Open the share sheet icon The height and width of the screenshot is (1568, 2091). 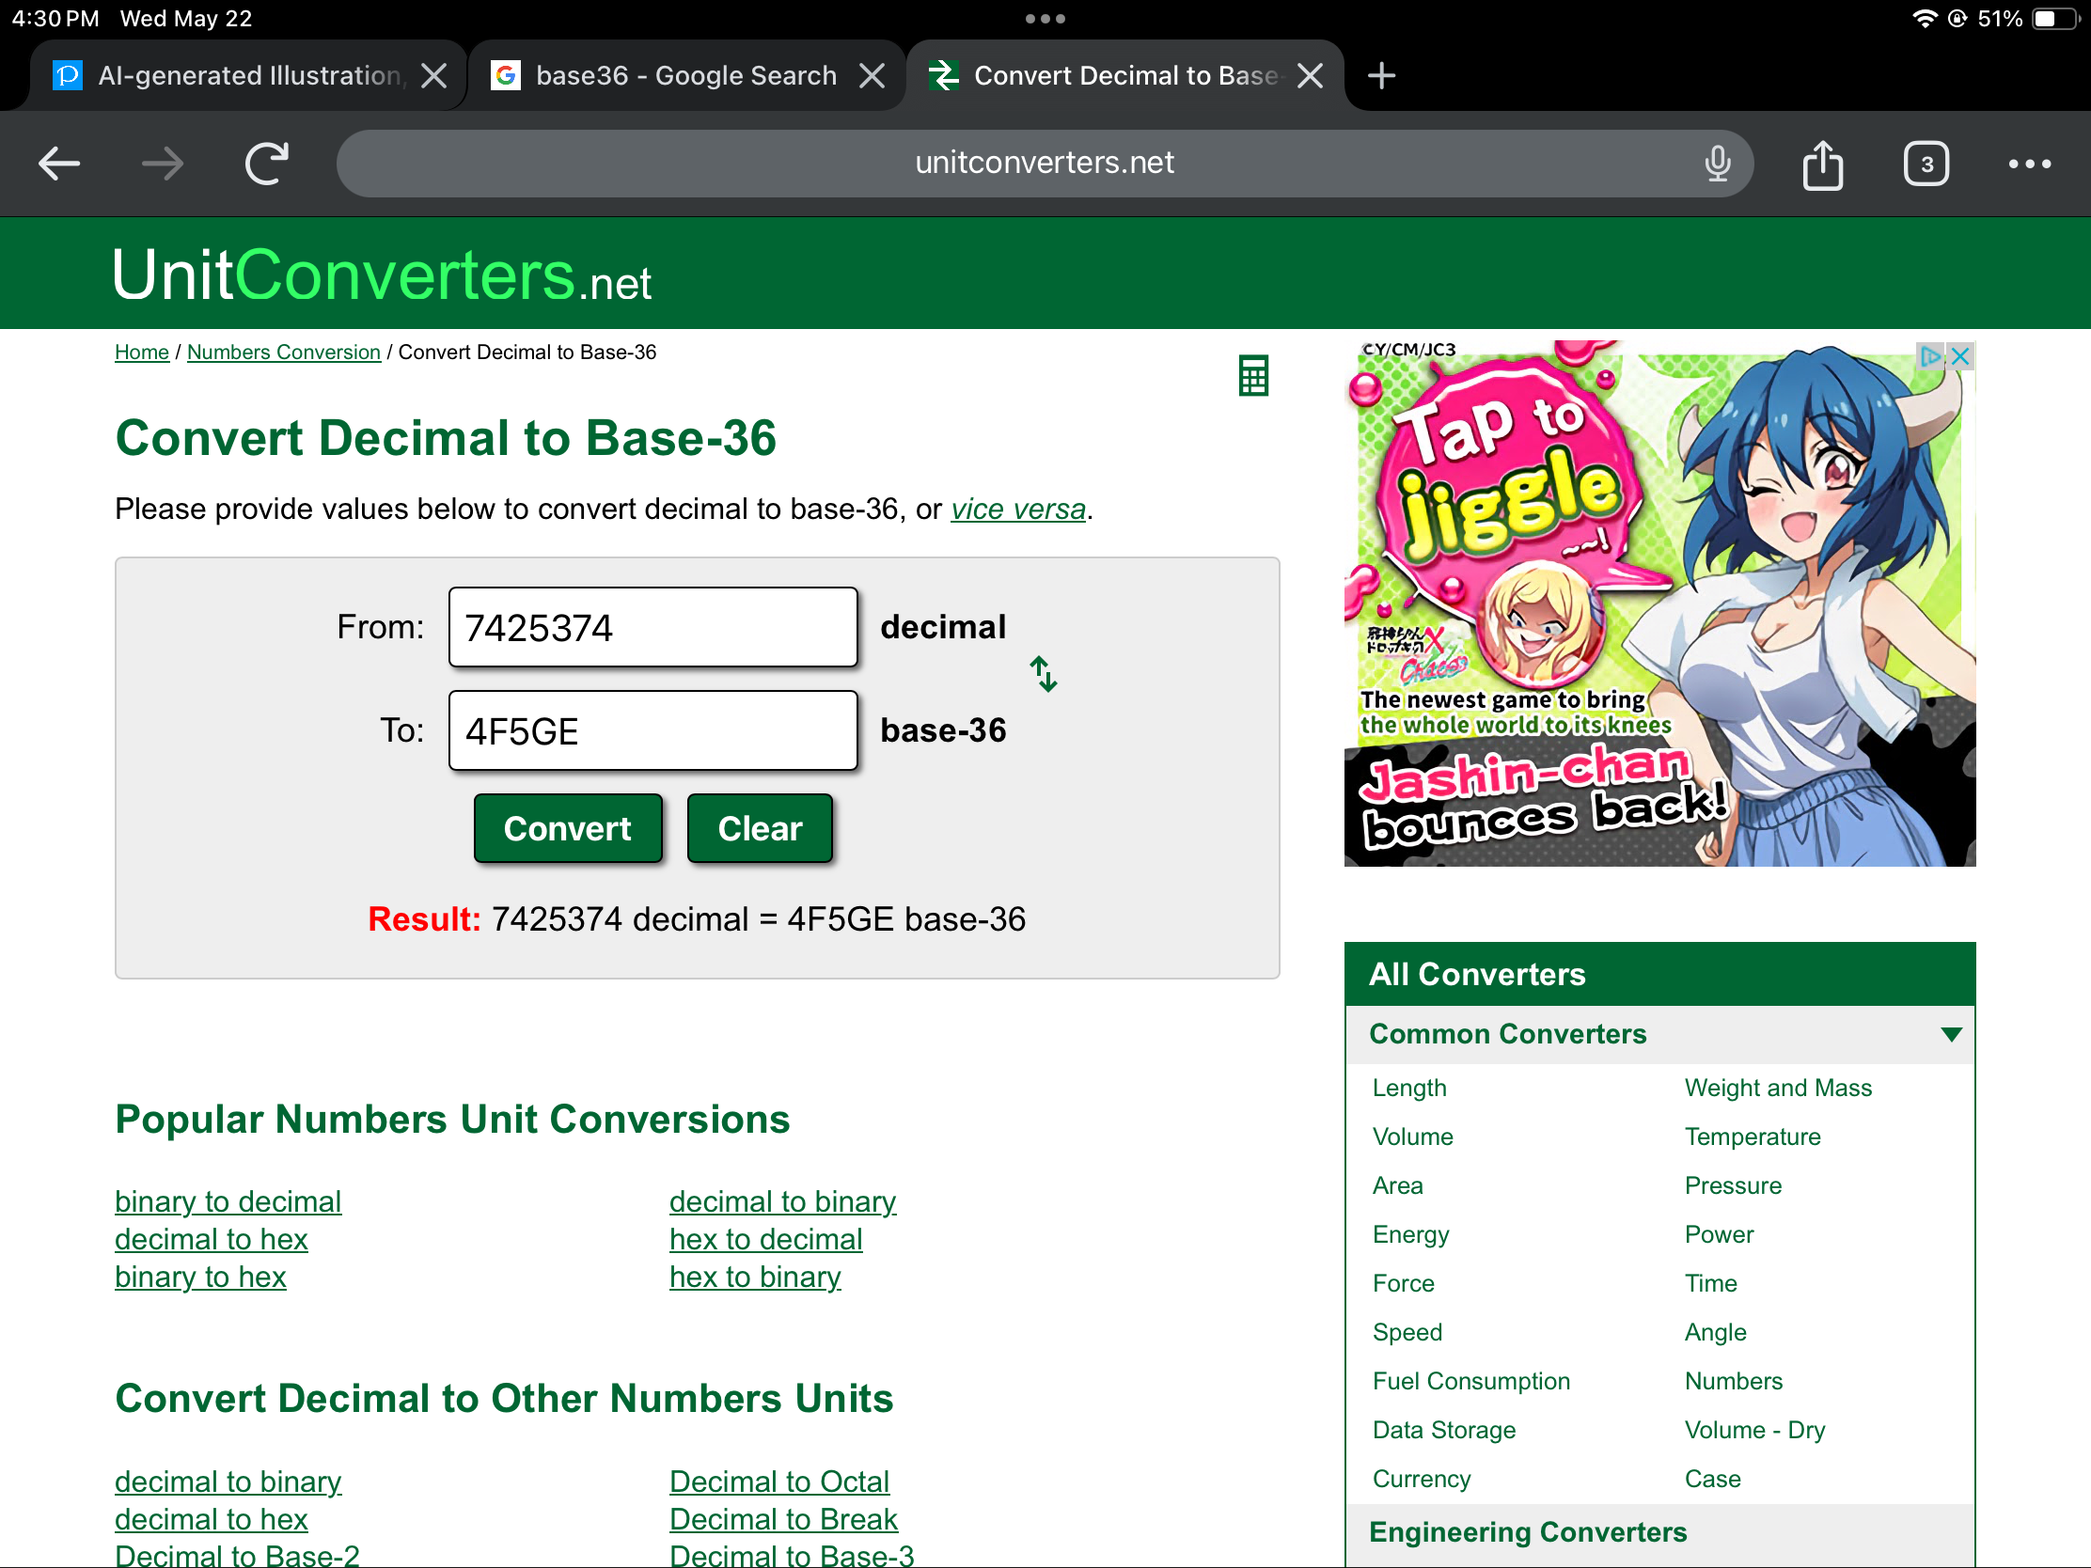(1821, 165)
